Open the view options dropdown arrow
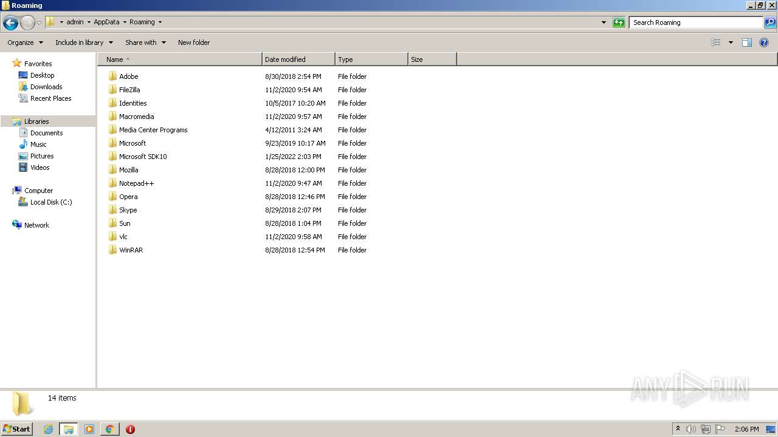This screenshot has width=778, height=437. [731, 42]
